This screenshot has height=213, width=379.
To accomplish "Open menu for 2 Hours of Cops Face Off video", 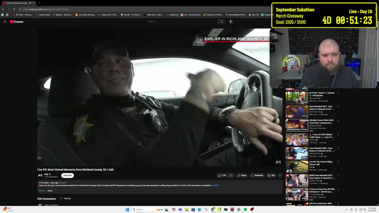I will [338, 190].
